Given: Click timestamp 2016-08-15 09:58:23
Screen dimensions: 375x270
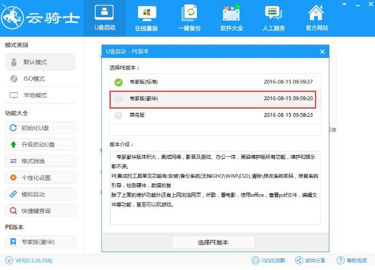Looking at the screenshot, I should point(288,115).
